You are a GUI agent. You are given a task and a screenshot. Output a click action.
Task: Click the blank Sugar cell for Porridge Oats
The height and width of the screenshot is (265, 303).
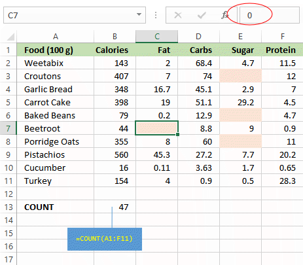click(240, 141)
